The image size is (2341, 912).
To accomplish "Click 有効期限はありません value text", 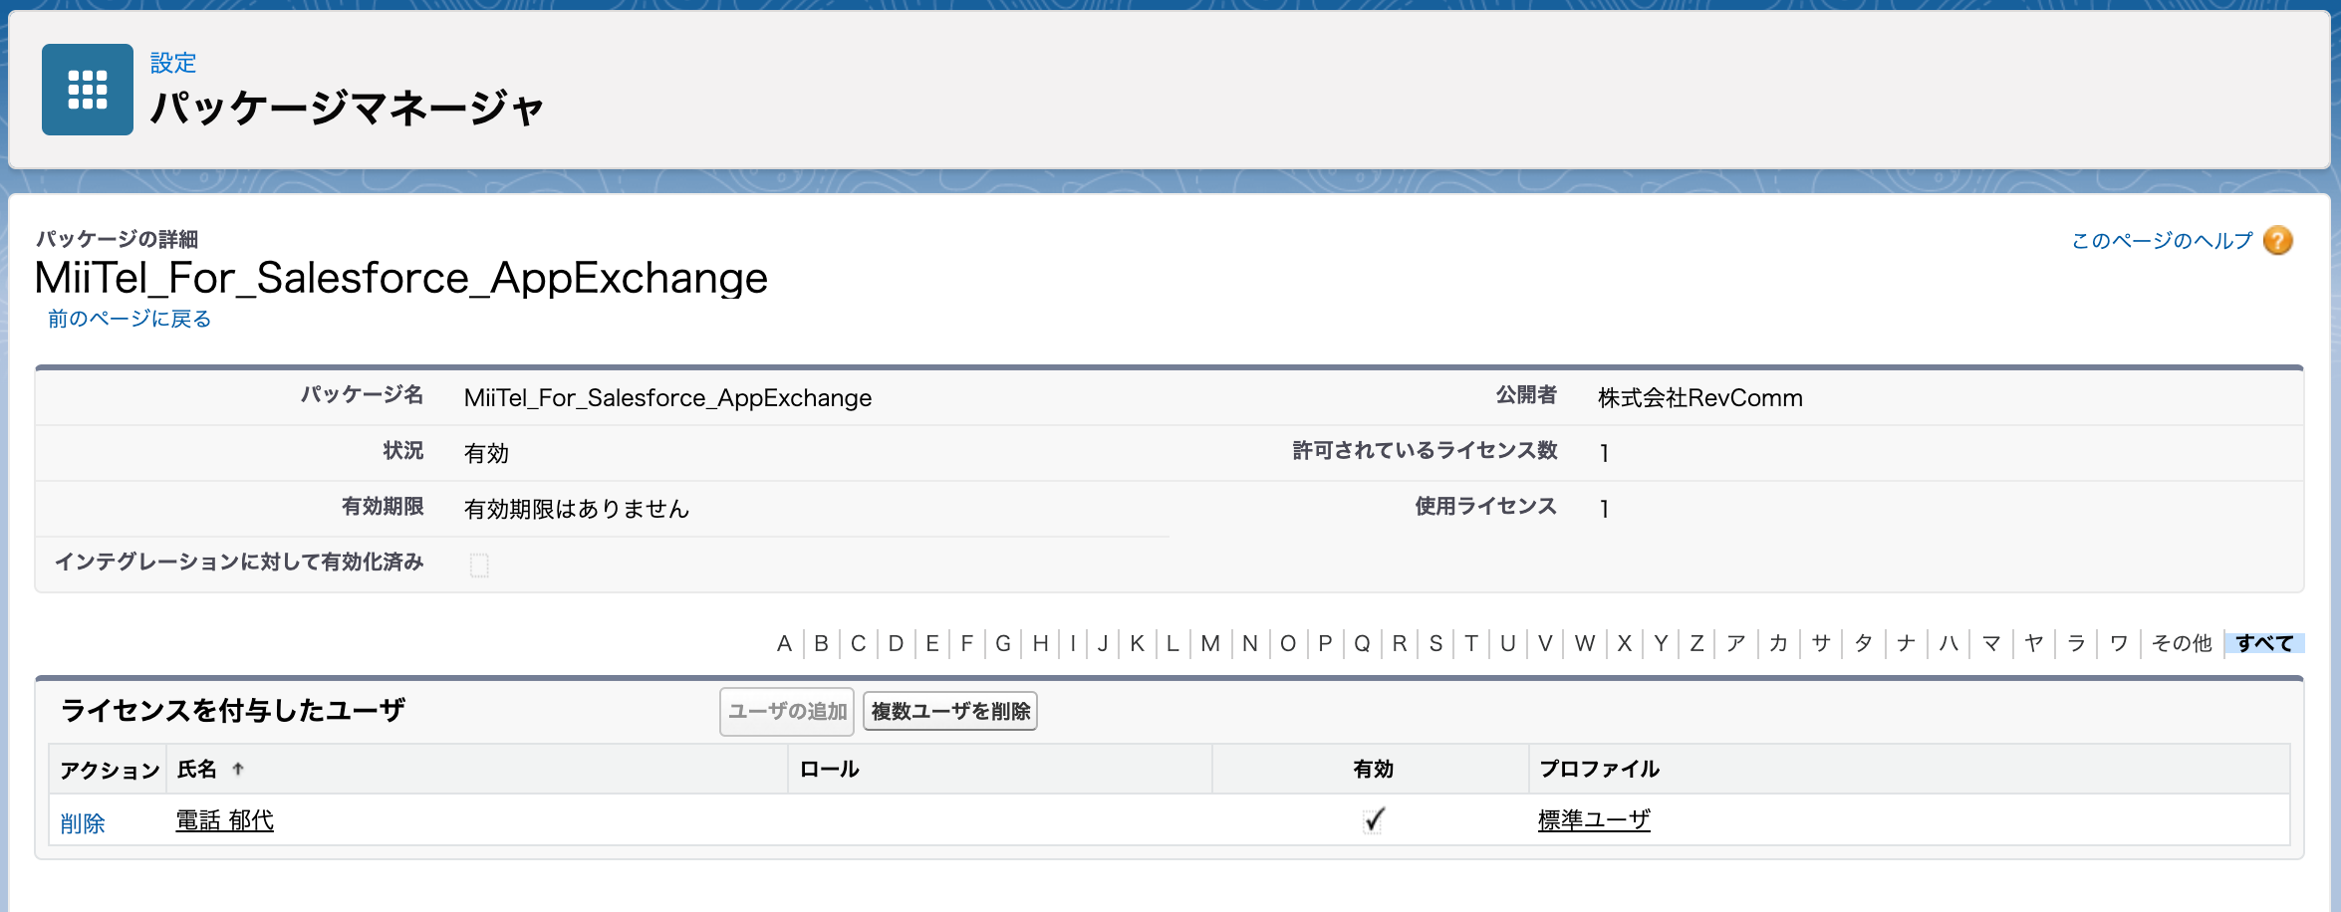I will pos(577,509).
